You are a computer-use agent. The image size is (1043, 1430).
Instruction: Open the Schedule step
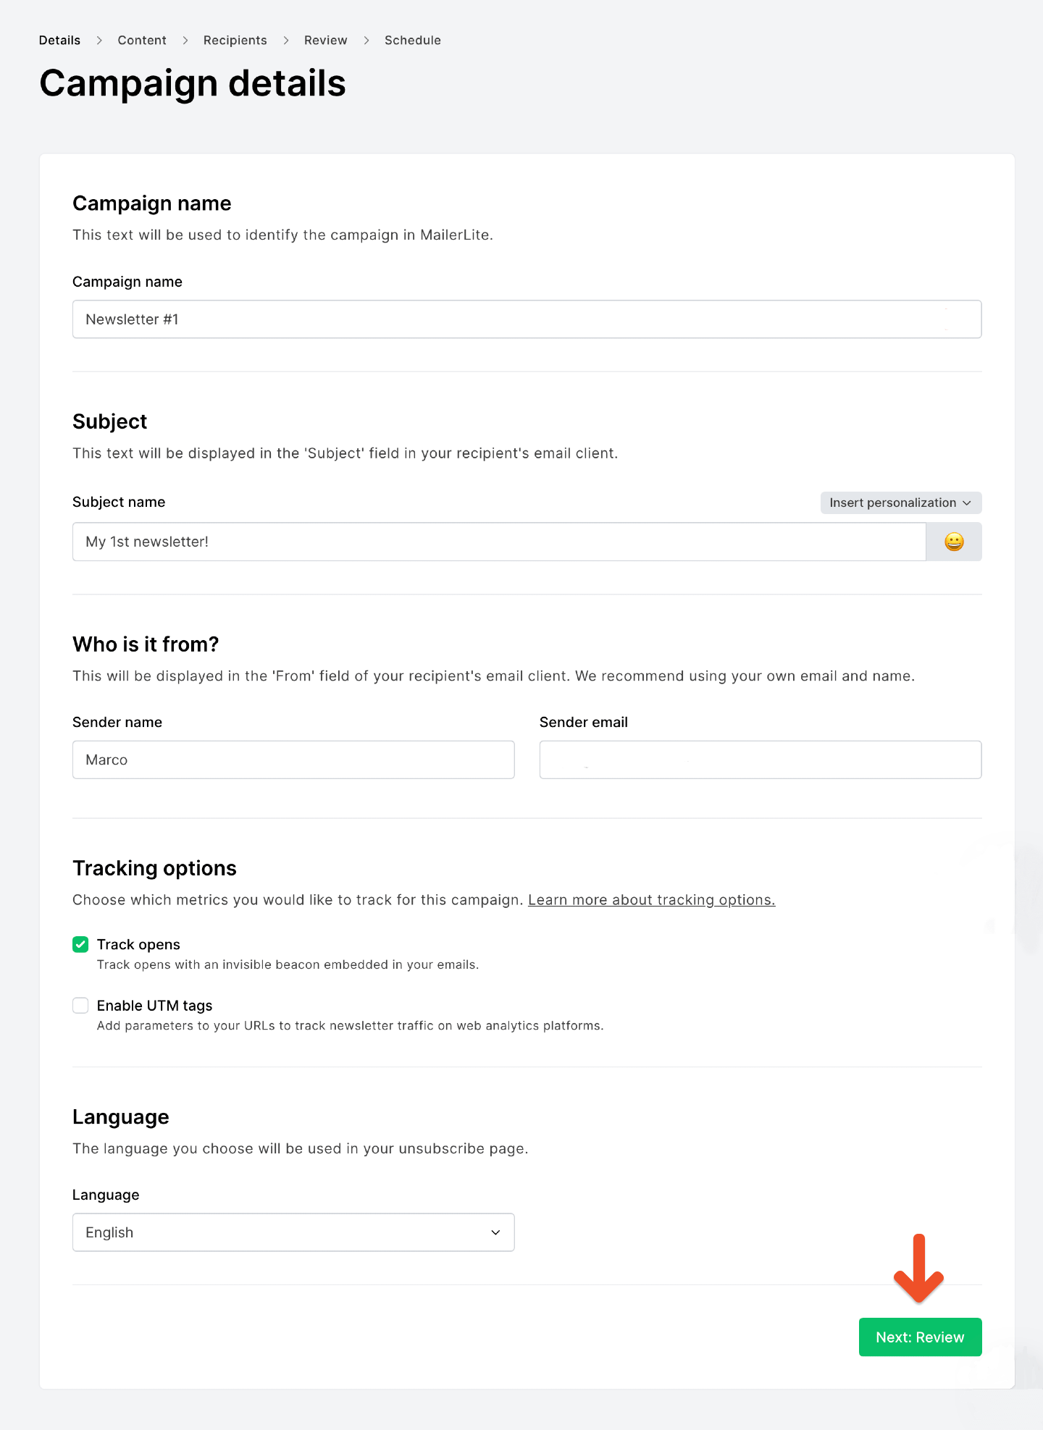click(412, 41)
